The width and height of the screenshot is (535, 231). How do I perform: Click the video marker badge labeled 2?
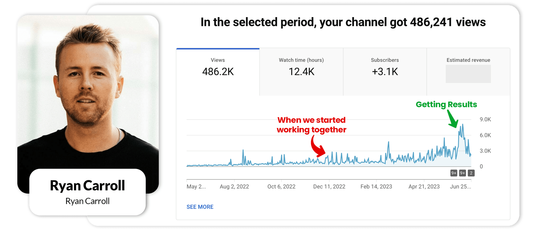tap(471, 173)
